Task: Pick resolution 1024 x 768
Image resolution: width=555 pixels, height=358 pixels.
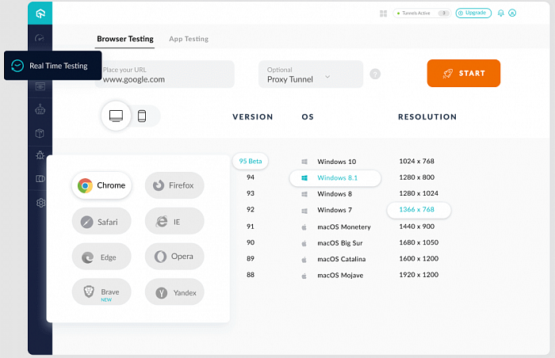Action: pyautogui.click(x=416, y=162)
